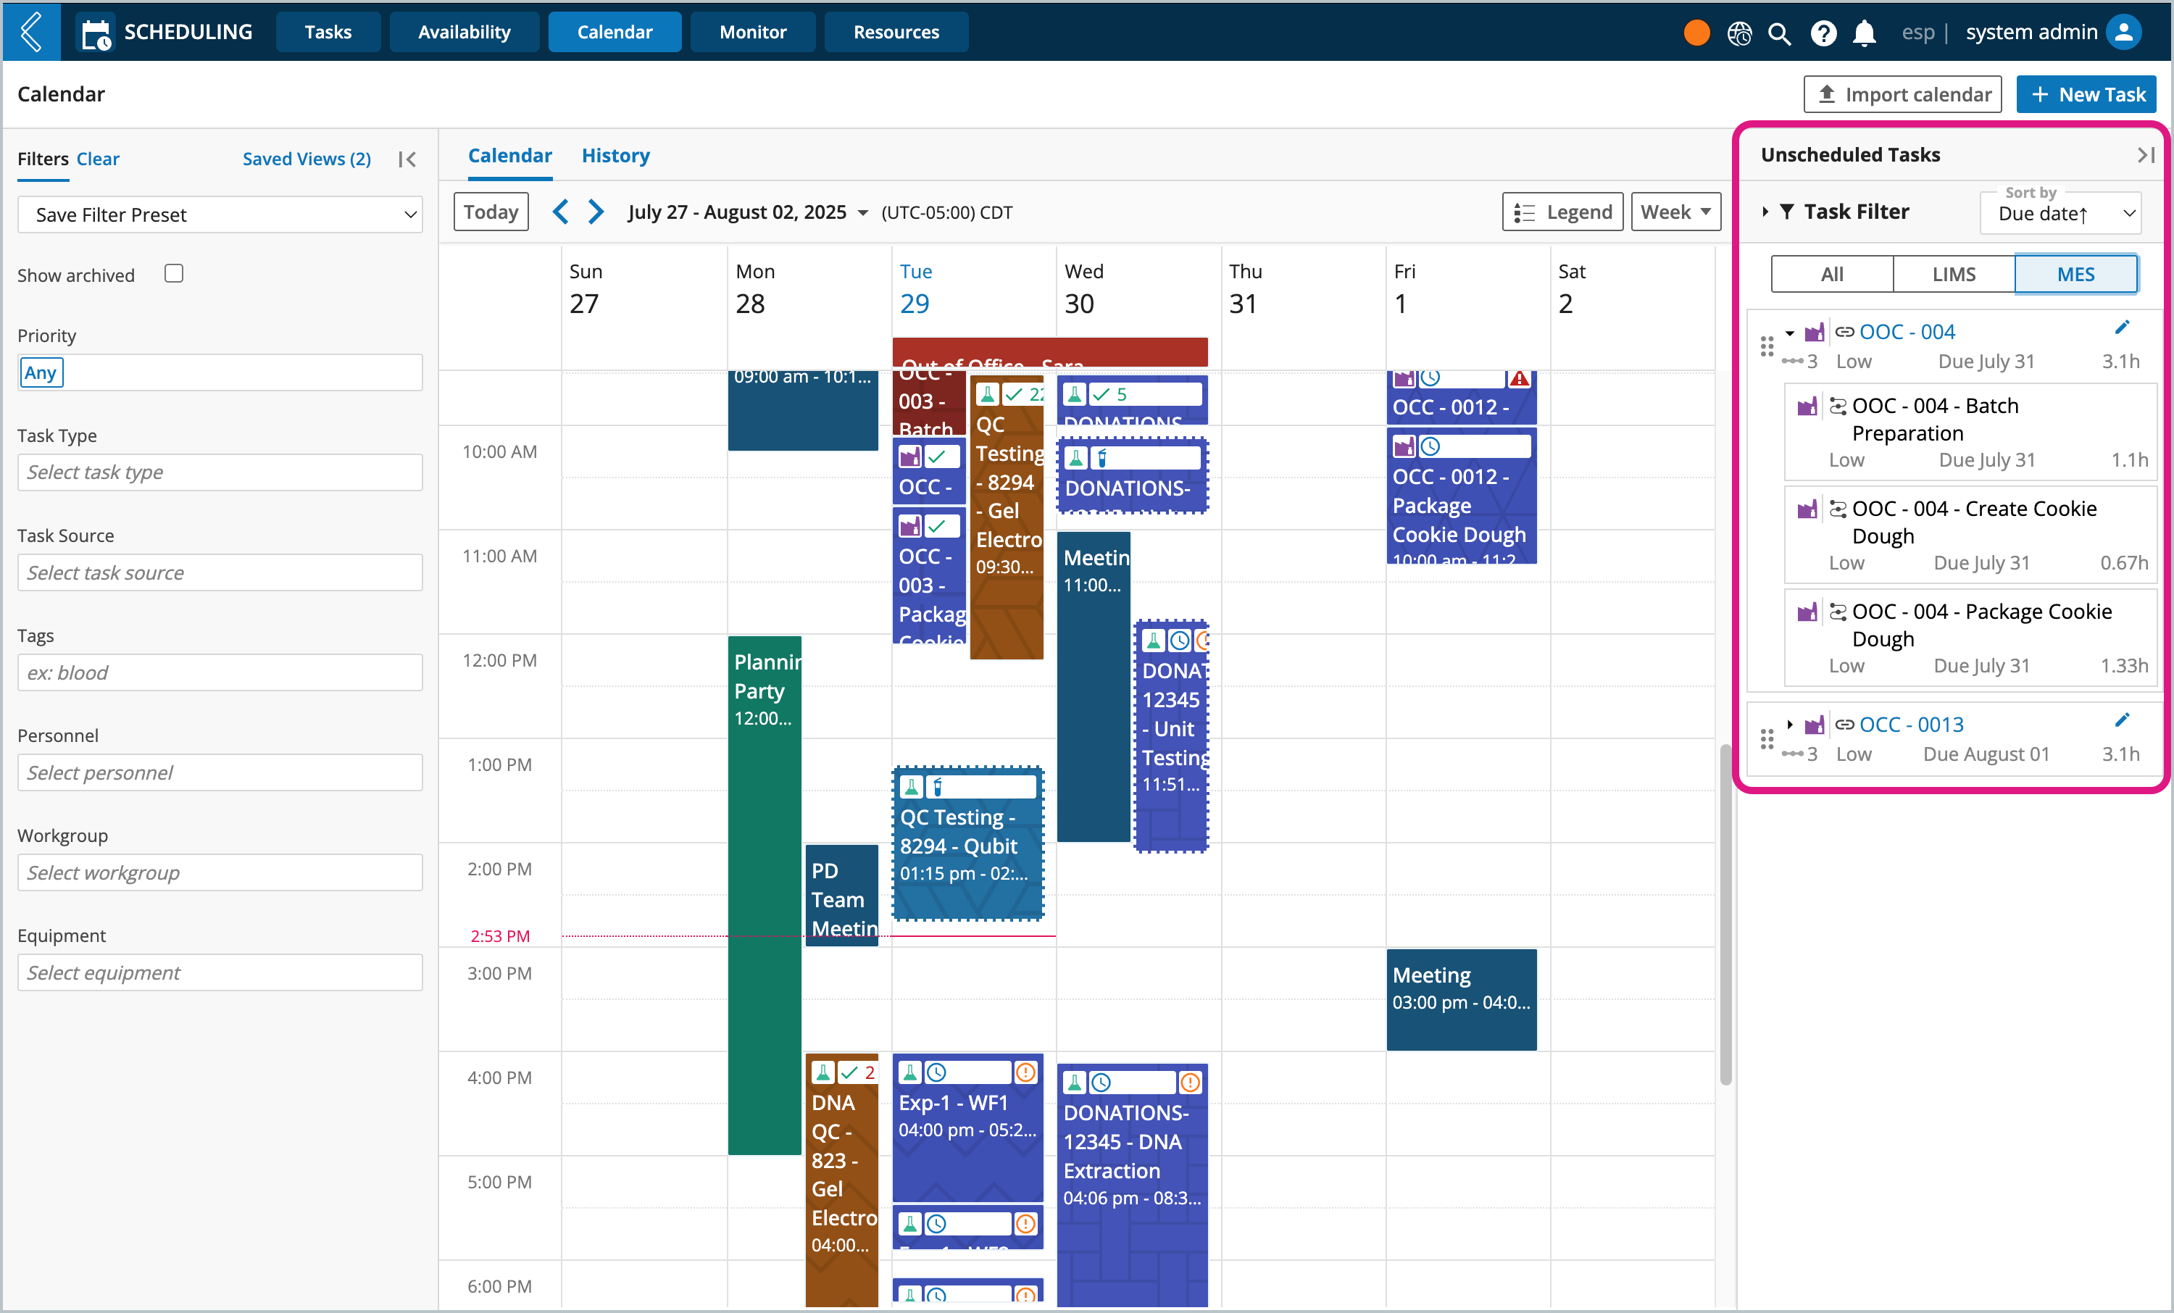This screenshot has width=2174, height=1313.
Task: Switch to the History tab
Action: [x=615, y=155]
